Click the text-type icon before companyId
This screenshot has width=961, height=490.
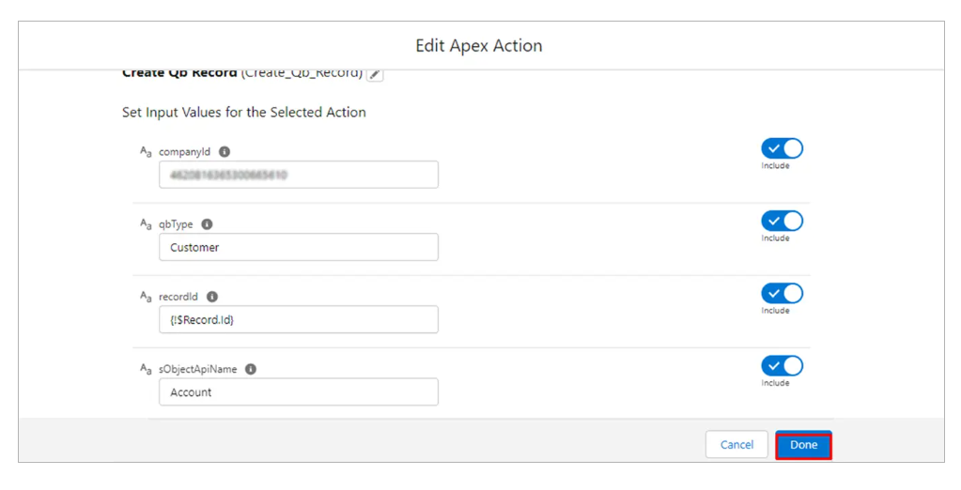point(146,151)
